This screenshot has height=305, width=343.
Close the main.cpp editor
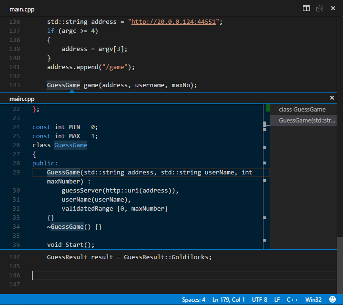coord(333,9)
